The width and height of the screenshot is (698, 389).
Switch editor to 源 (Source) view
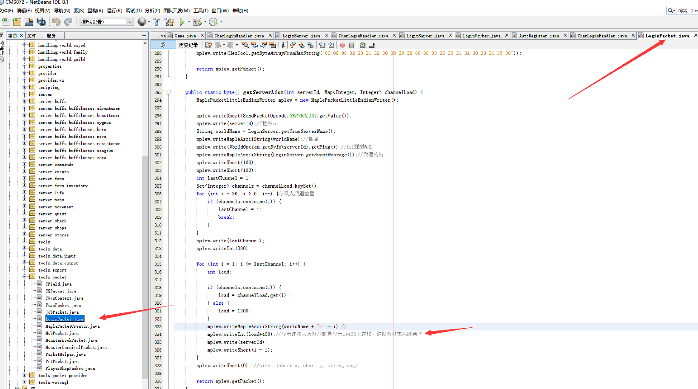coord(163,45)
